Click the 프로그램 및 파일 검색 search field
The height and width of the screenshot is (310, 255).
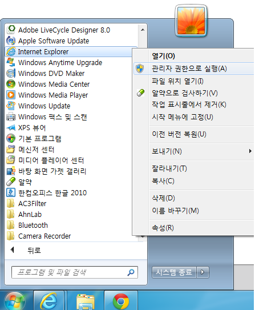point(75,272)
